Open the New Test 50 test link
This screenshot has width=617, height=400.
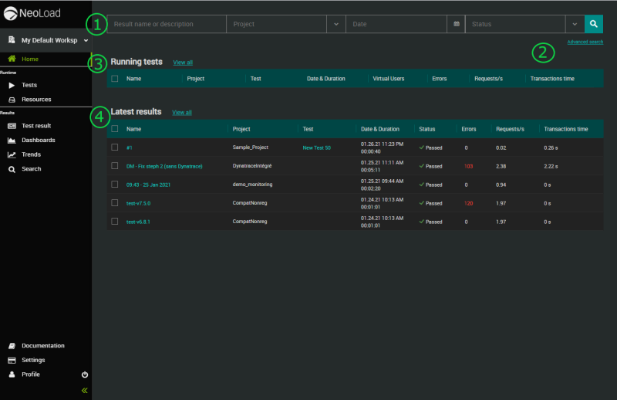[316, 147]
